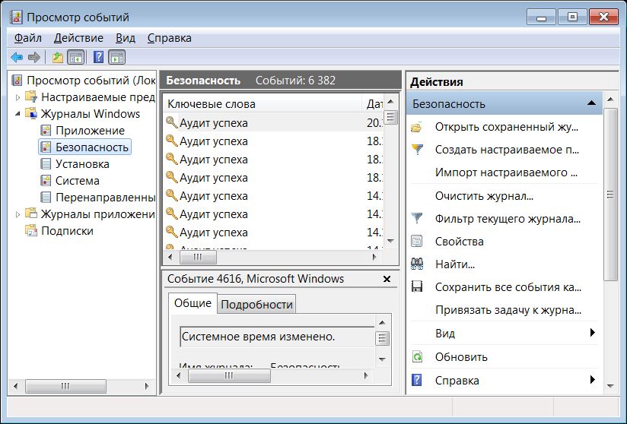Click Импорт настраиваемого представления action
Image resolution: width=627 pixels, height=424 pixels.
point(506,172)
